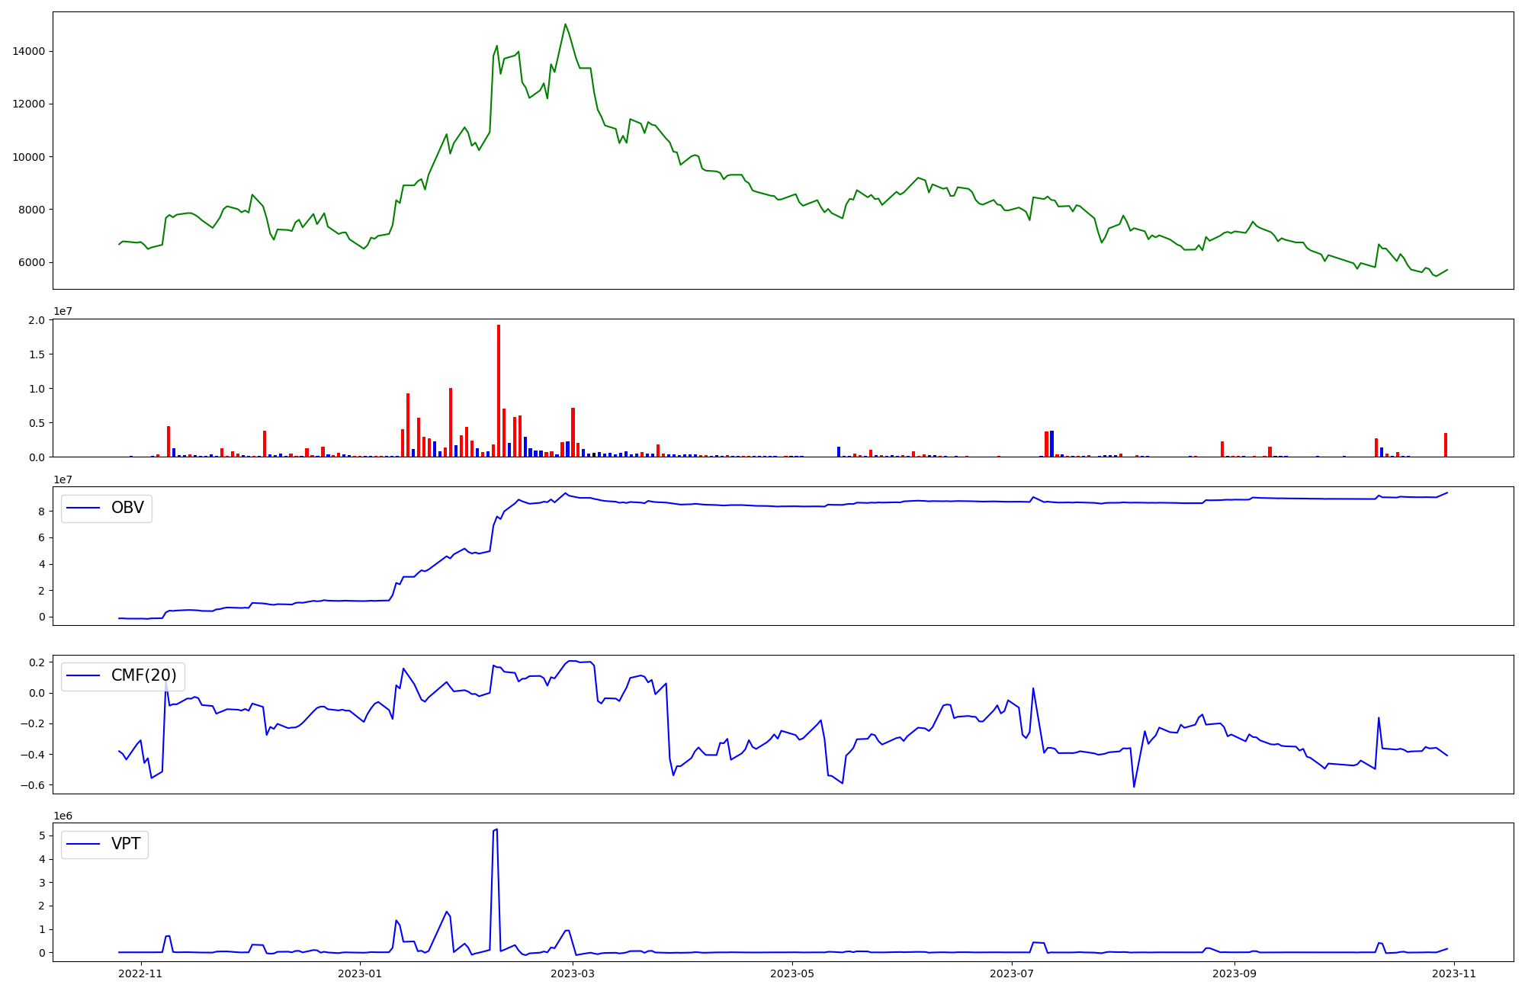Click the 2.0 volume axis tick label
This screenshot has height=991, width=1525.
37,320
